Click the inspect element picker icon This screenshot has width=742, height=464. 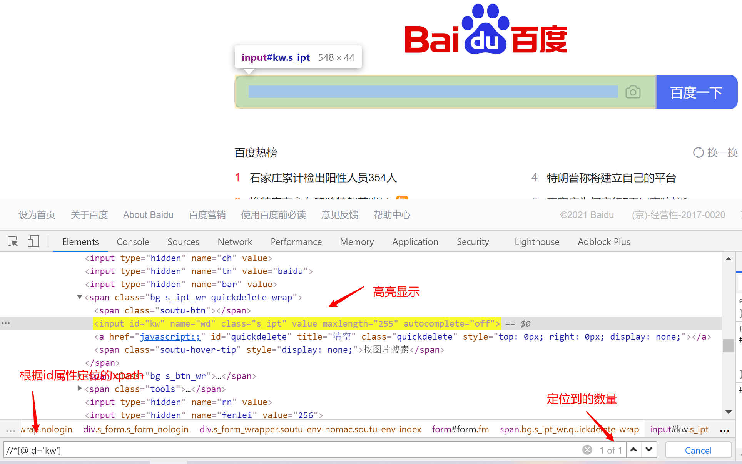click(x=13, y=241)
